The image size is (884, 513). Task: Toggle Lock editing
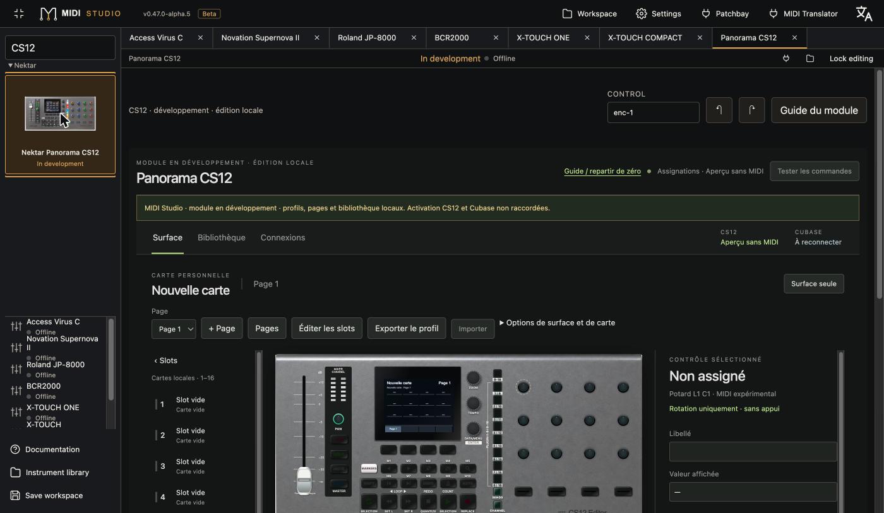tap(851, 59)
